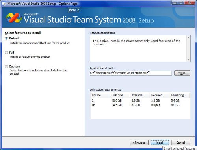Click the Beta 2 badge
This screenshot has width=197, height=150.
[x=74, y=10]
